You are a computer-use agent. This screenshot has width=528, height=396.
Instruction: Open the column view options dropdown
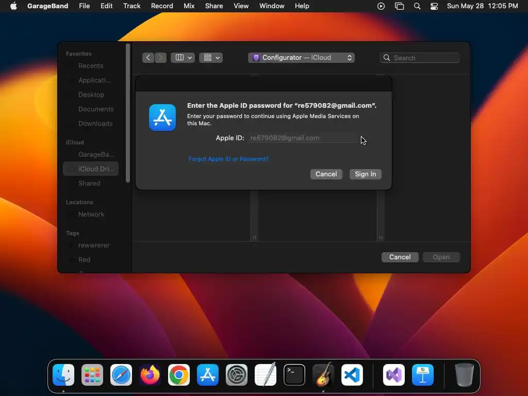(183, 58)
